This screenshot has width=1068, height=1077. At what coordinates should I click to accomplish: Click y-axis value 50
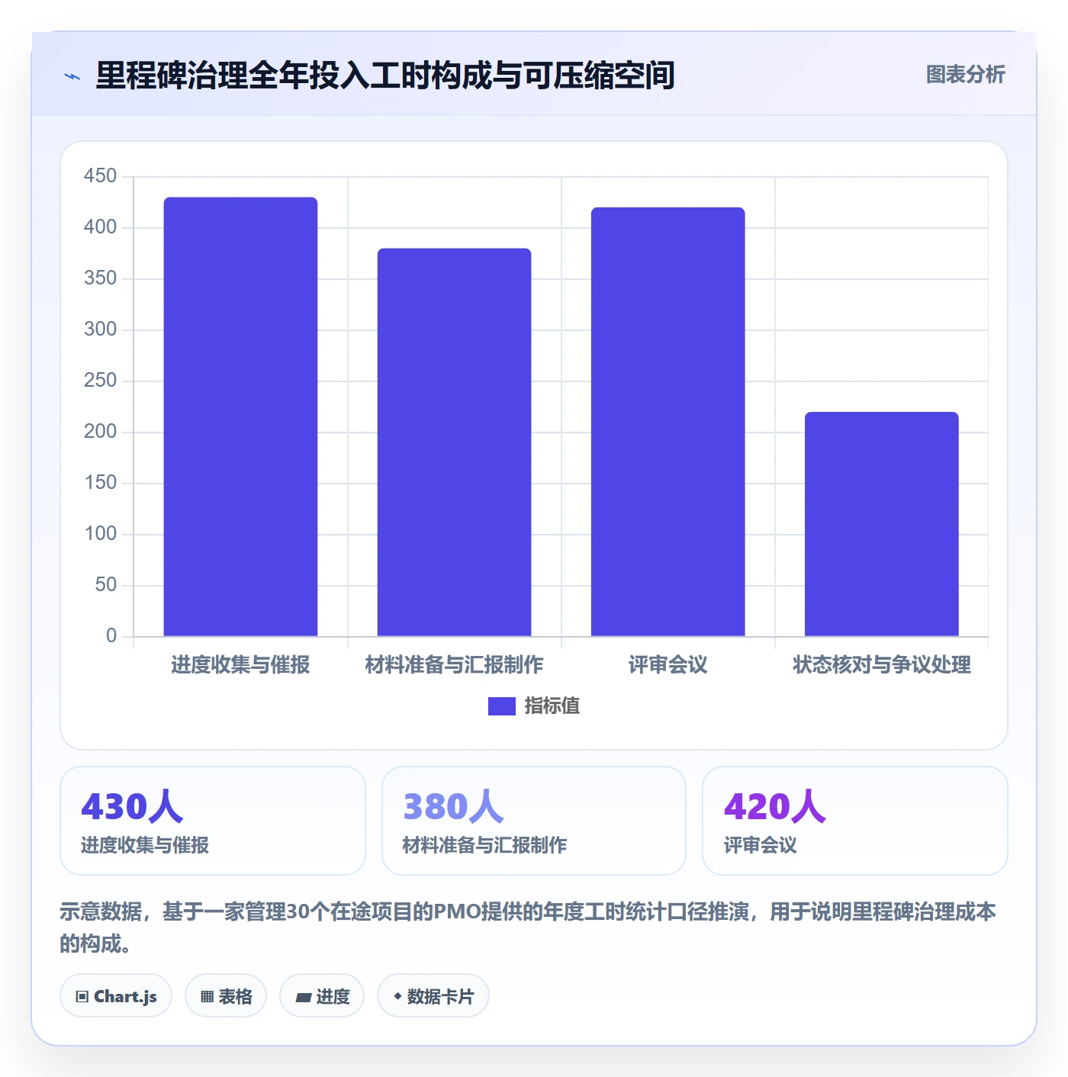105,585
